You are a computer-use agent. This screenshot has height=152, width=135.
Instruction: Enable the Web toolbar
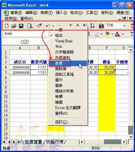(68, 47)
